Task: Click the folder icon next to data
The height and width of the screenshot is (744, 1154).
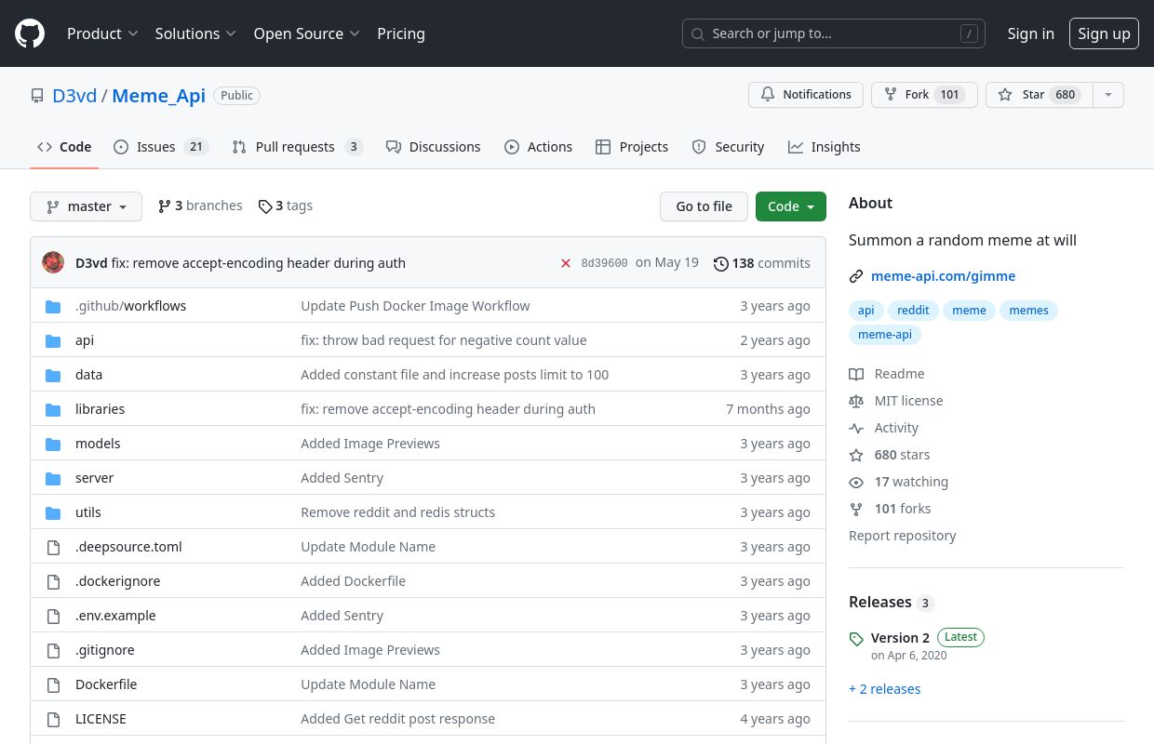Action: [x=53, y=375]
